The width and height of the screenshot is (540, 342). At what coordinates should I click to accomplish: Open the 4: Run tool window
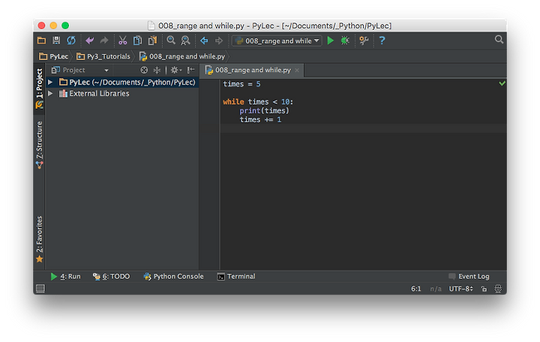coord(65,277)
